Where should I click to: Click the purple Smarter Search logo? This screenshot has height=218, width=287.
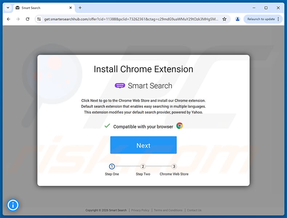120,86
